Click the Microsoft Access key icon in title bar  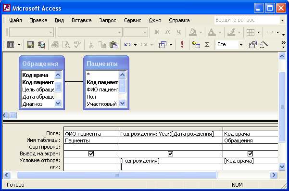[x=7, y=8]
